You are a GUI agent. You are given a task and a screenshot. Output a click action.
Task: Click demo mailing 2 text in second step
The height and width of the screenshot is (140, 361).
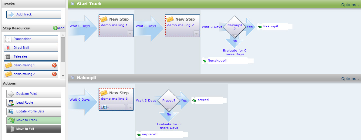[x=180, y=25]
